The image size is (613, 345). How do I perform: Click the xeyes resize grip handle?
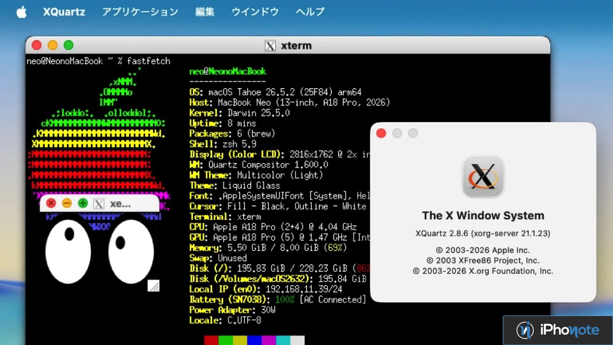[154, 286]
